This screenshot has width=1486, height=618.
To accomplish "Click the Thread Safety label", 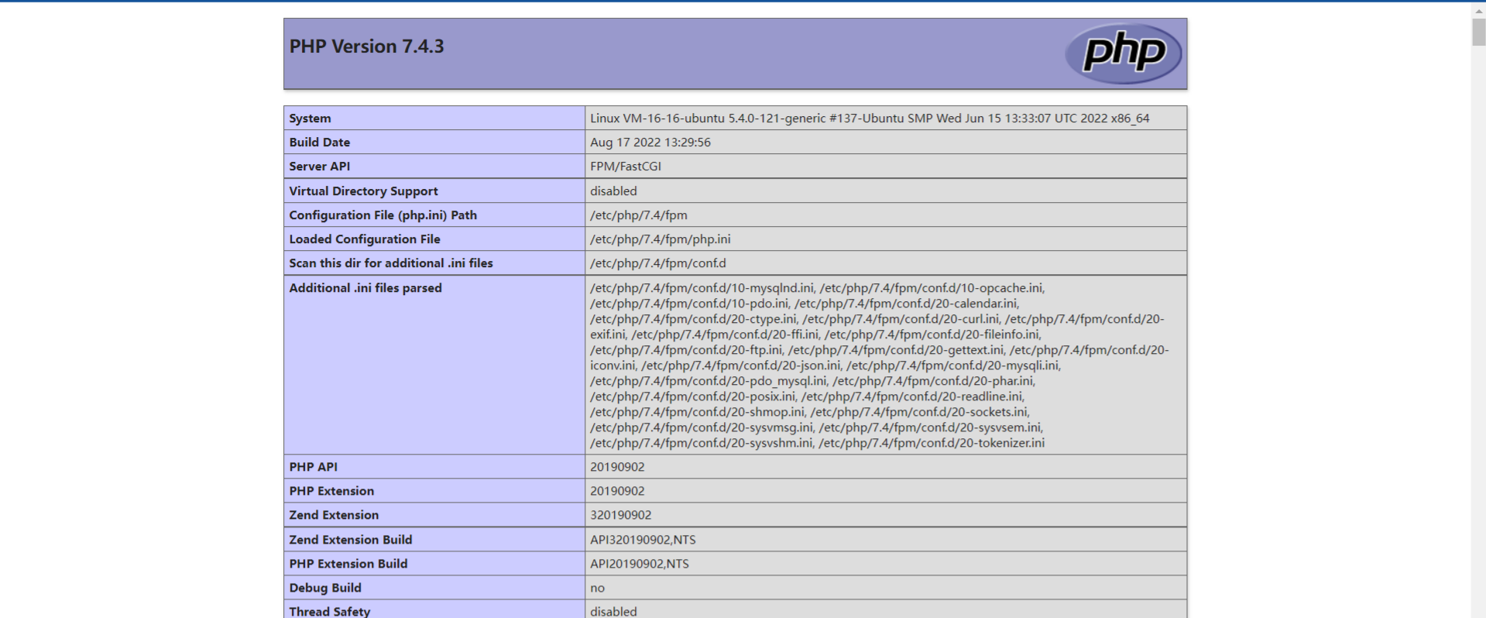I will 330,612.
